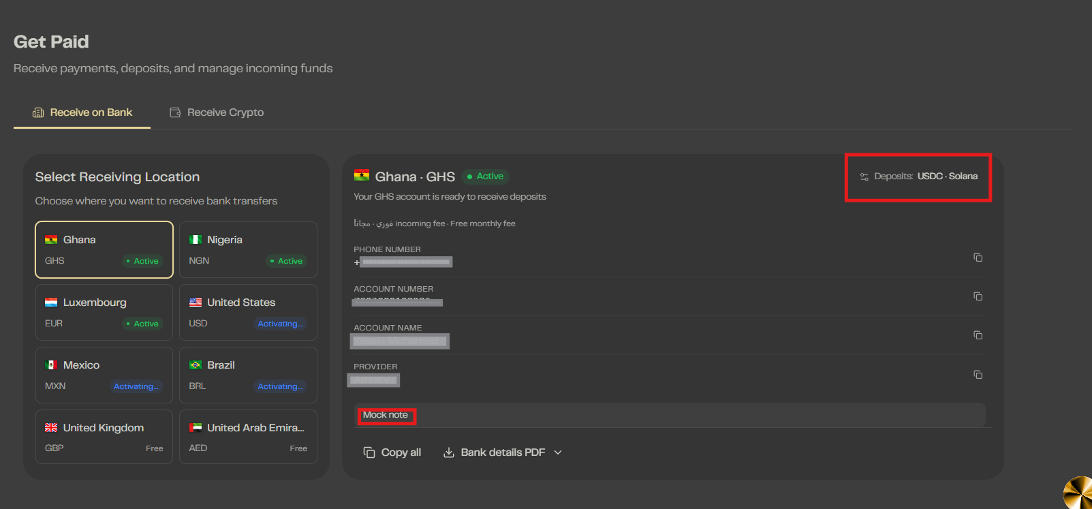
Task: Click the deposits settings icon
Action: pos(864,176)
